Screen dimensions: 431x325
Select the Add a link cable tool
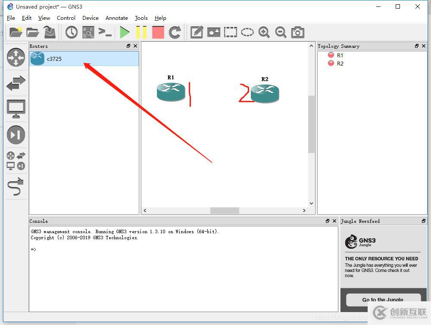pyautogui.click(x=16, y=186)
